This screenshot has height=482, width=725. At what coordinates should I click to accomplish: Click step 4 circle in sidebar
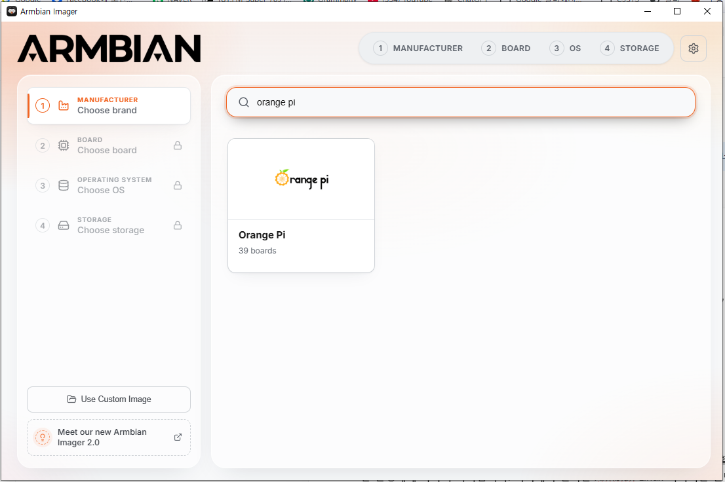[x=43, y=225]
